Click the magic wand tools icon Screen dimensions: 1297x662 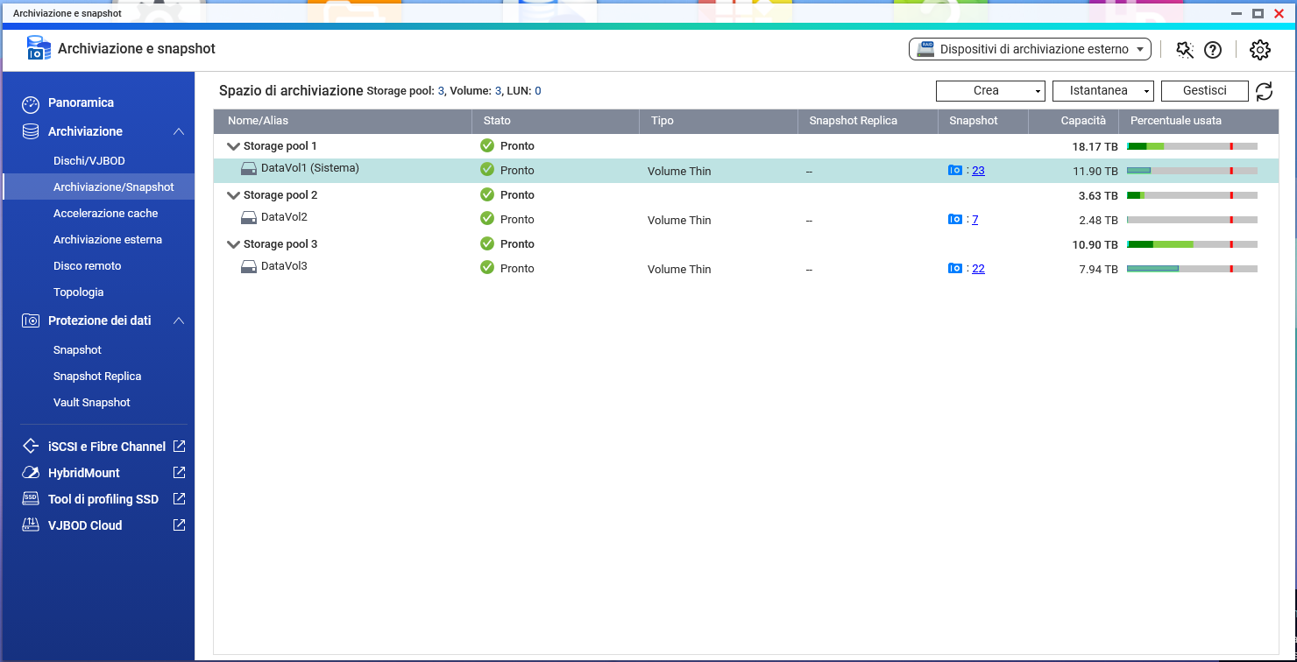click(1185, 50)
